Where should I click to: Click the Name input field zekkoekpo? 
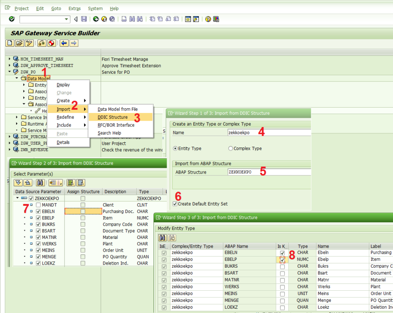(269, 132)
